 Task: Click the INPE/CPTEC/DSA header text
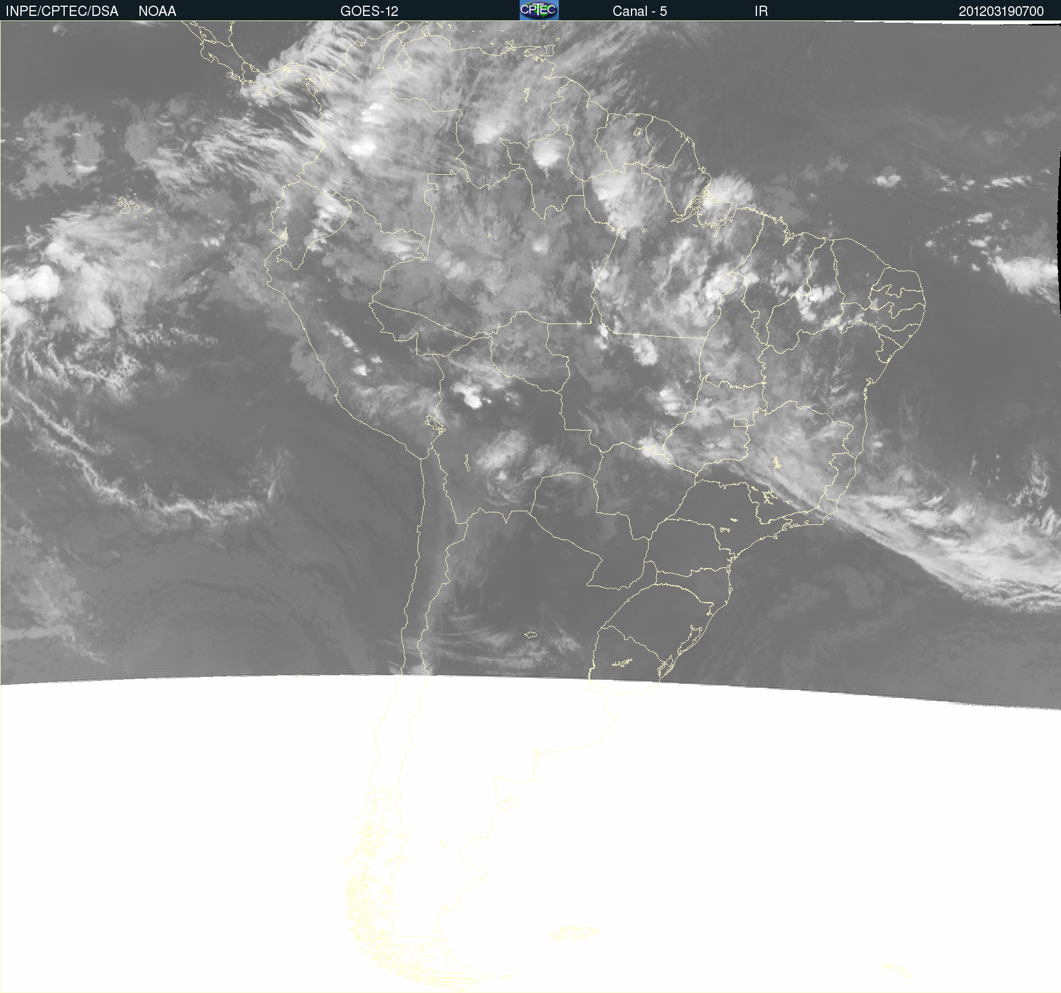[x=62, y=11]
